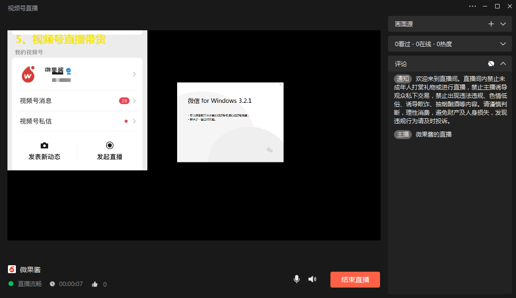Click 微果酱的直播 comment text

pos(434,134)
